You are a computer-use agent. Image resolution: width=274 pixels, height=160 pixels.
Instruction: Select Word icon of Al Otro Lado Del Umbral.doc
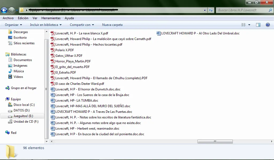(158, 33)
